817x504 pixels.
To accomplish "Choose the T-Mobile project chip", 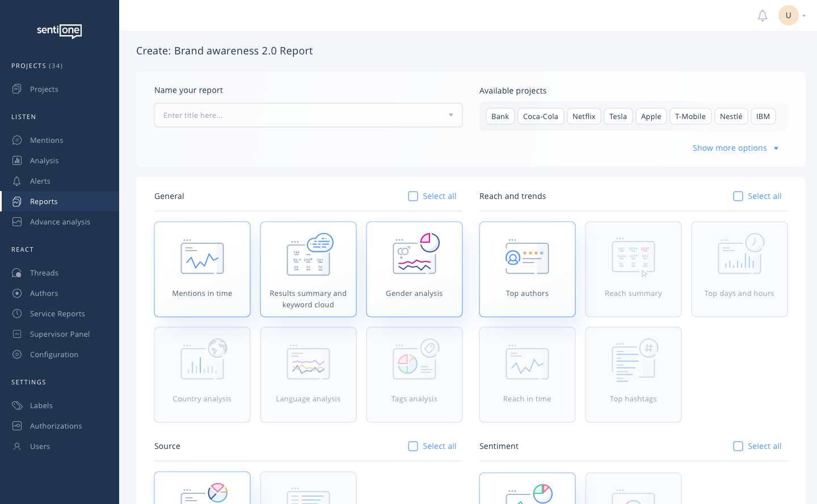I will coord(690,116).
